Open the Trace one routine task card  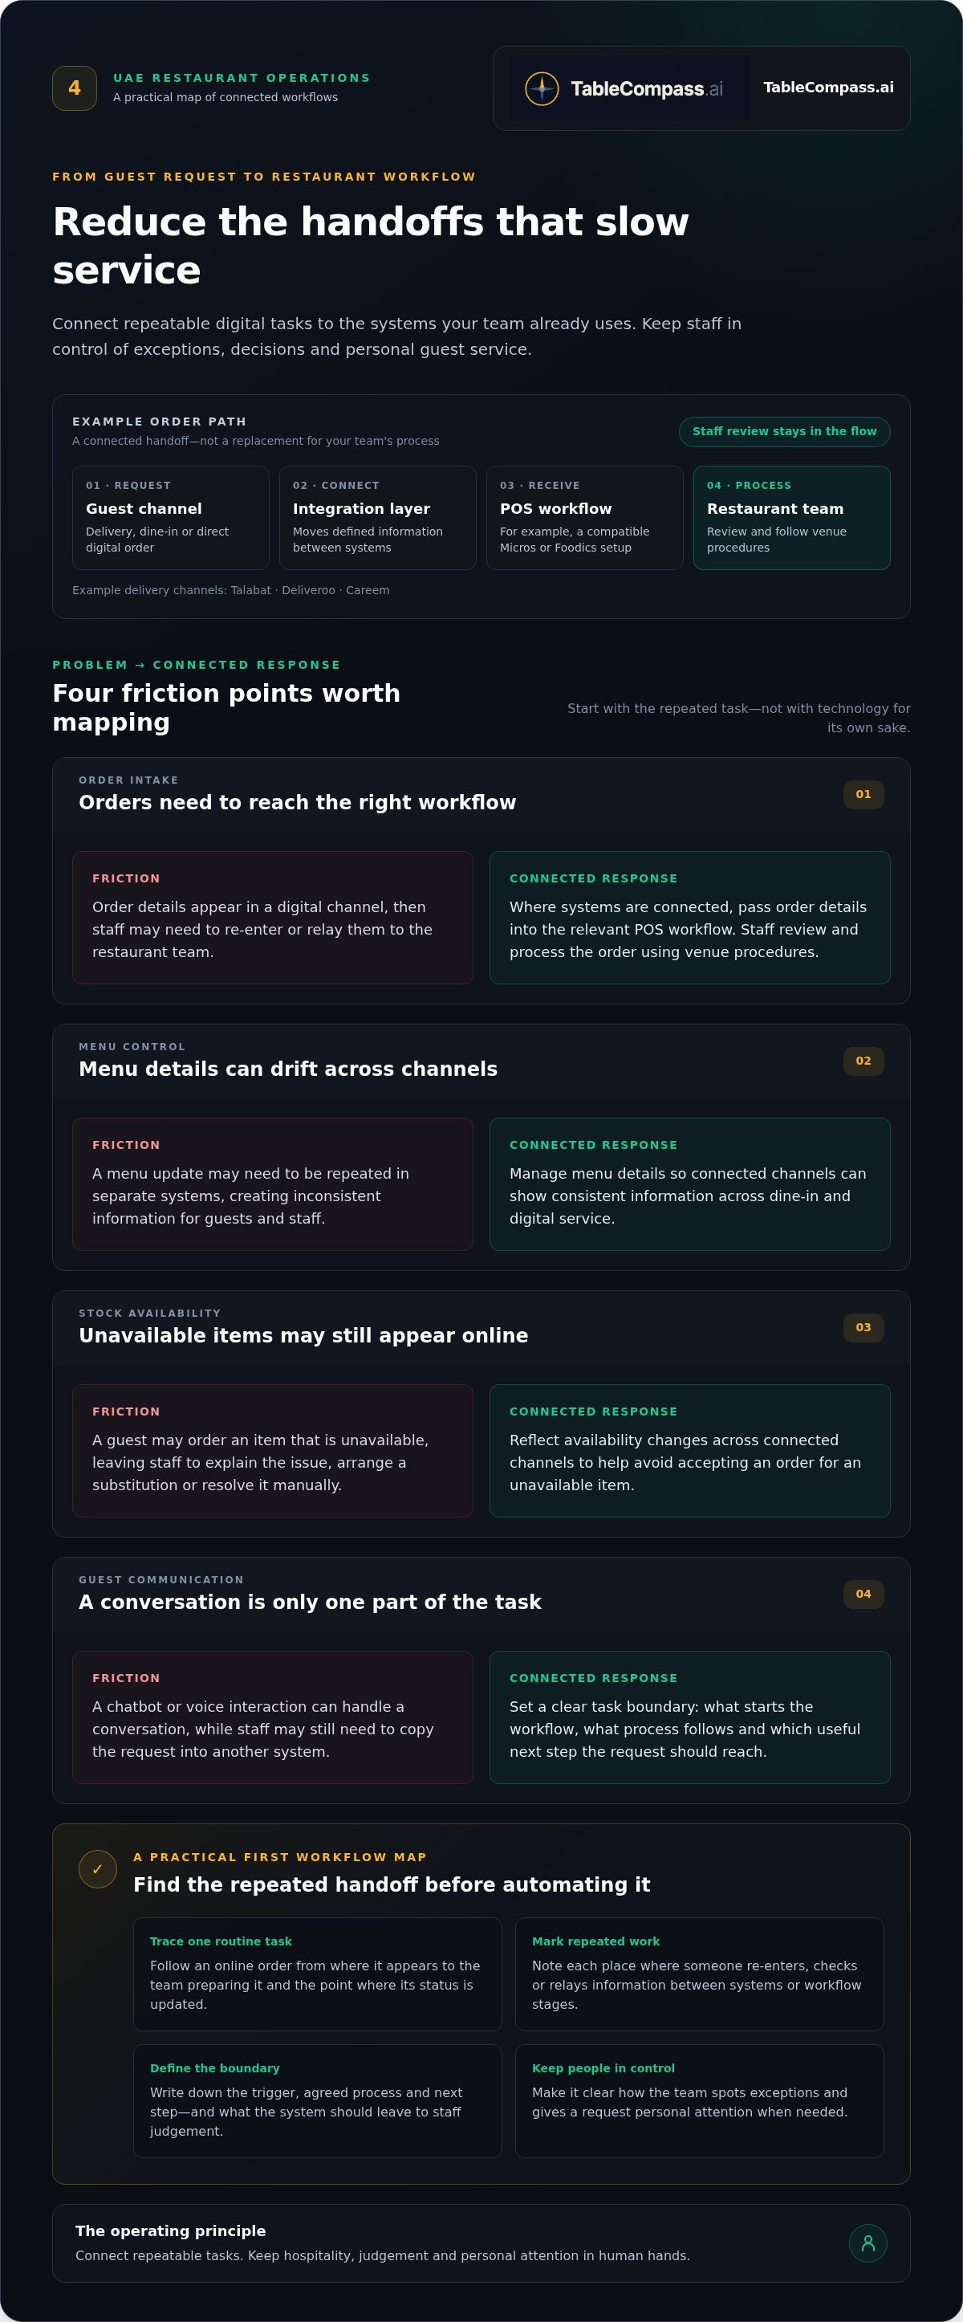coord(317,1974)
